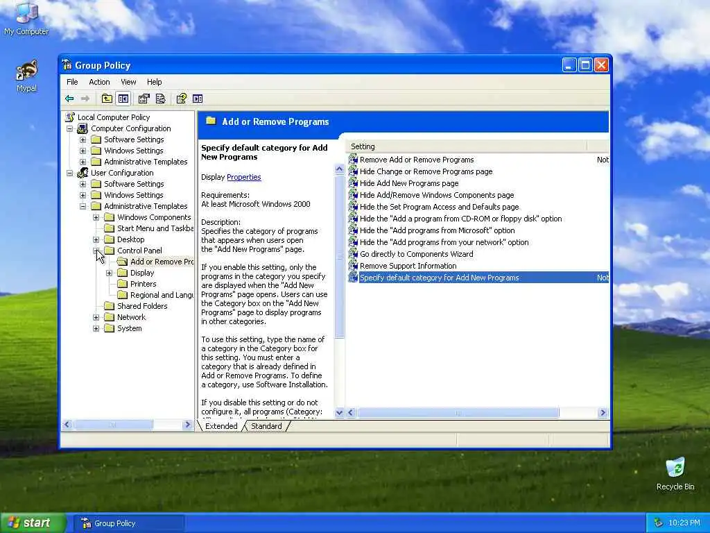Open the Properties link in the description
This screenshot has height=533, width=710.
pos(243,177)
